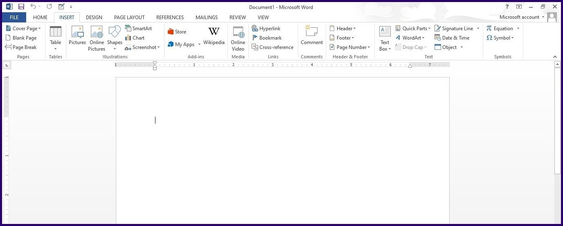The height and width of the screenshot is (226, 563).
Task: Insert a Hyperlink
Action: [x=266, y=29]
